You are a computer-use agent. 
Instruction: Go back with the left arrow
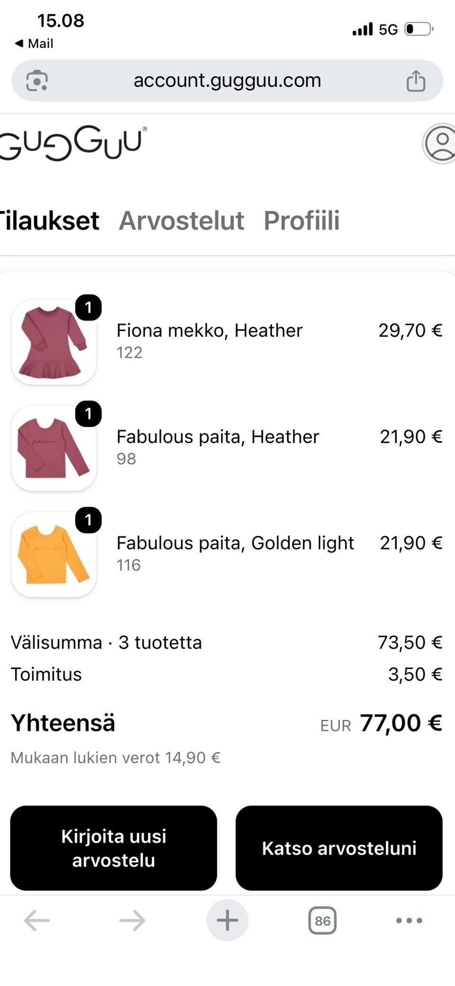[x=37, y=920]
